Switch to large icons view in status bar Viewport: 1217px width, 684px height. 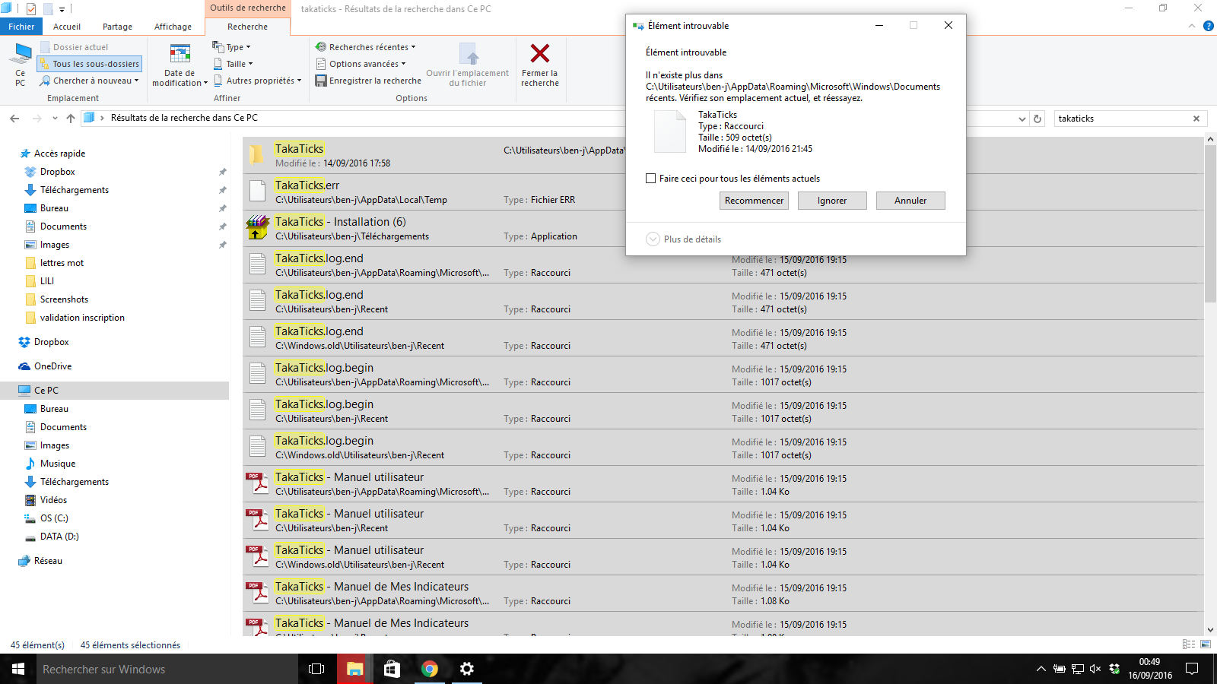click(1206, 644)
